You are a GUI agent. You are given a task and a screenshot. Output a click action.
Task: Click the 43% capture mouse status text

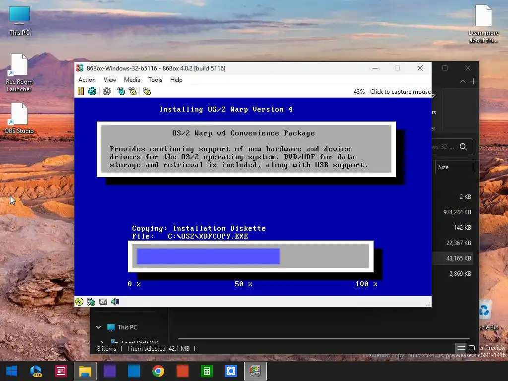point(392,92)
